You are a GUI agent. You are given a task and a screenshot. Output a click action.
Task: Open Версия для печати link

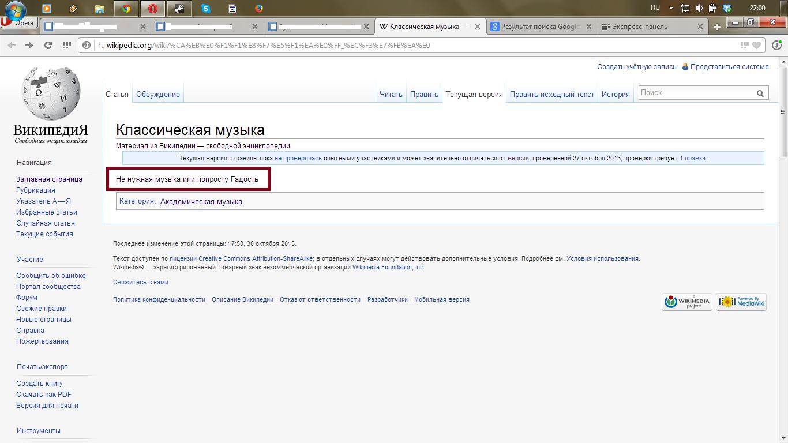(47, 406)
